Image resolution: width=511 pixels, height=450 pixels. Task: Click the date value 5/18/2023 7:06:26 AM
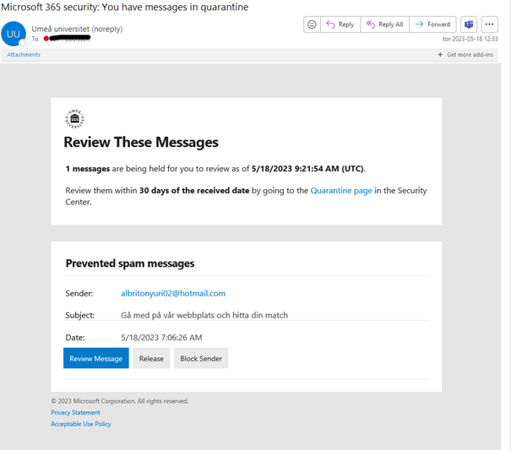[161, 338]
